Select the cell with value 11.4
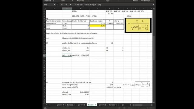The width and height of the screenshot is (194, 109). pos(81,51)
